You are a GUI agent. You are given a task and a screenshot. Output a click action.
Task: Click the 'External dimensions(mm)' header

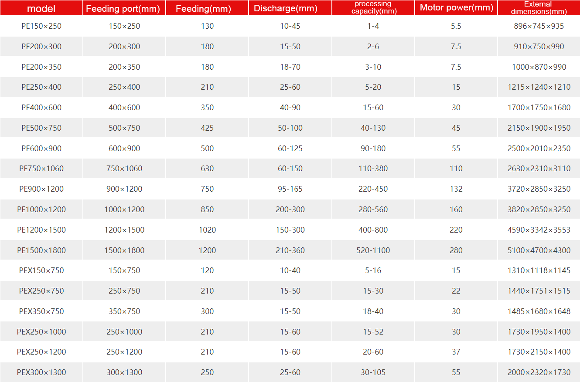tap(539, 8)
